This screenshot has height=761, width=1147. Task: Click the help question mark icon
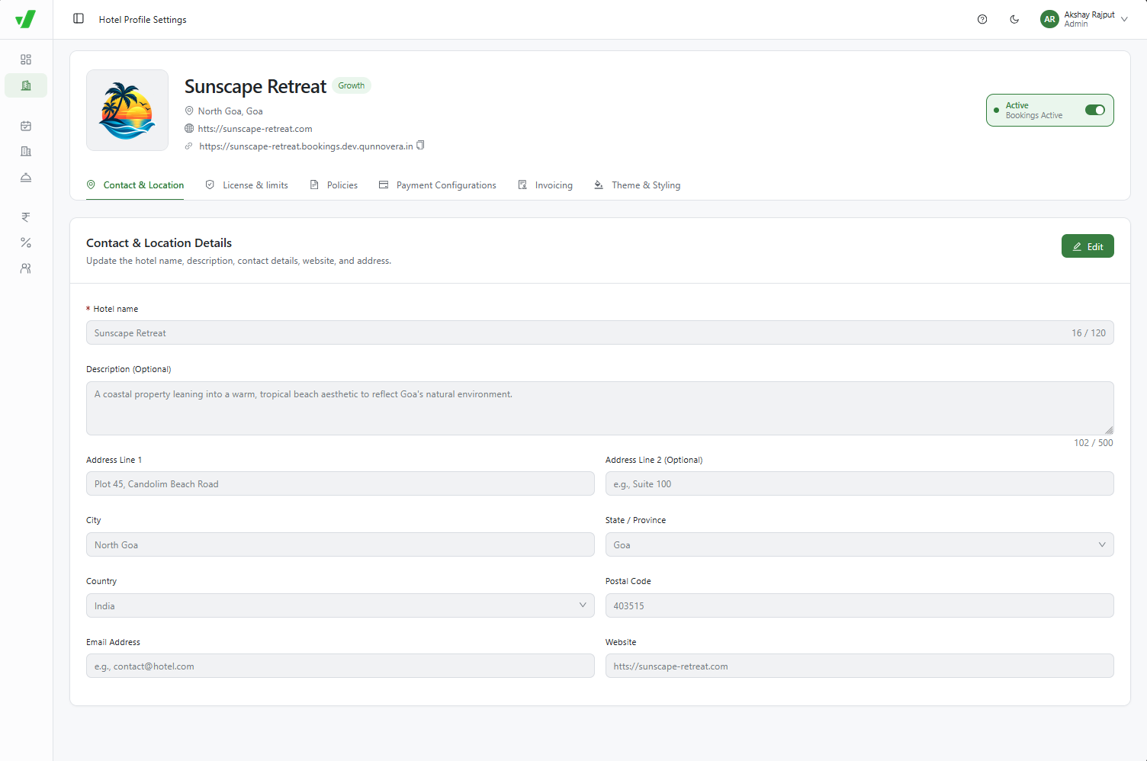pos(982,19)
